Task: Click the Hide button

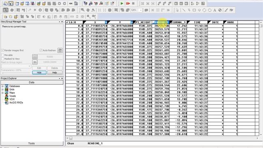Action: 39,73
